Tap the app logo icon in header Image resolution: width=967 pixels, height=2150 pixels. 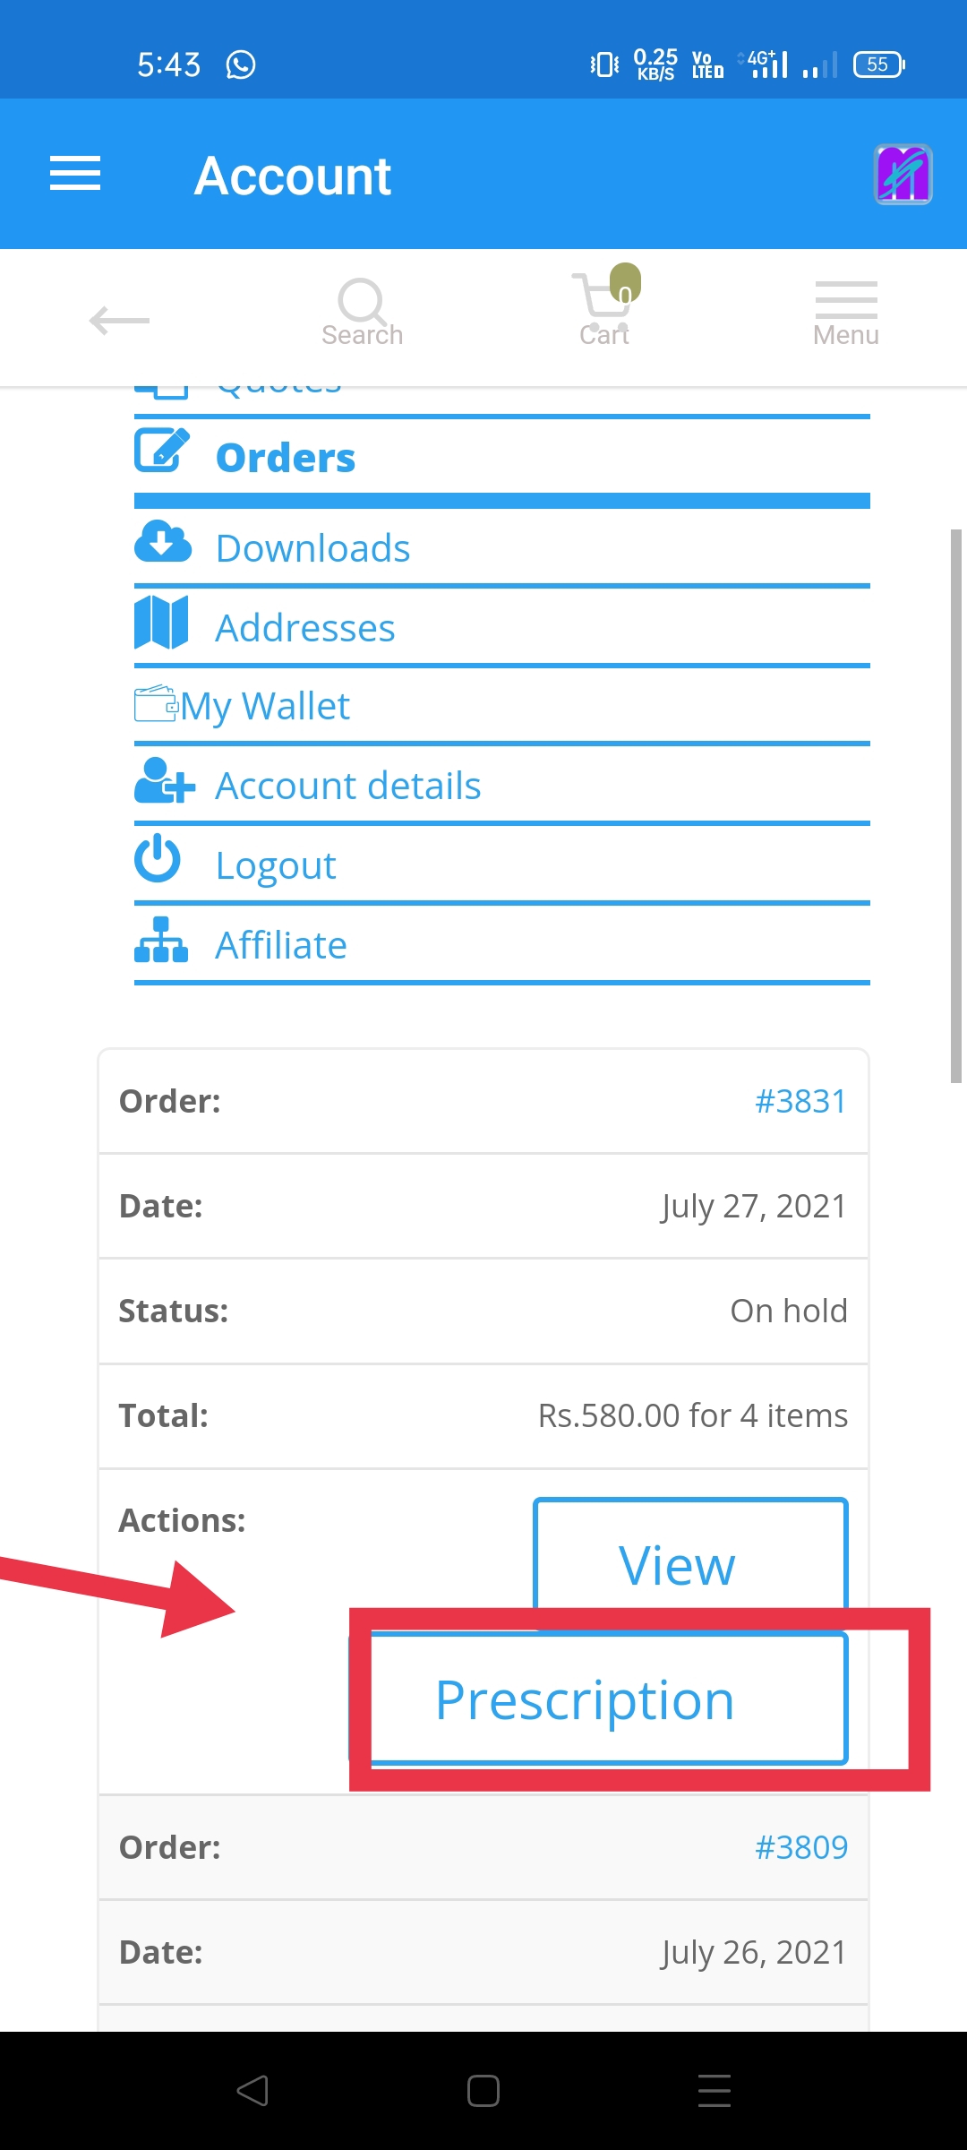pyautogui.click(x=903, y=175)
